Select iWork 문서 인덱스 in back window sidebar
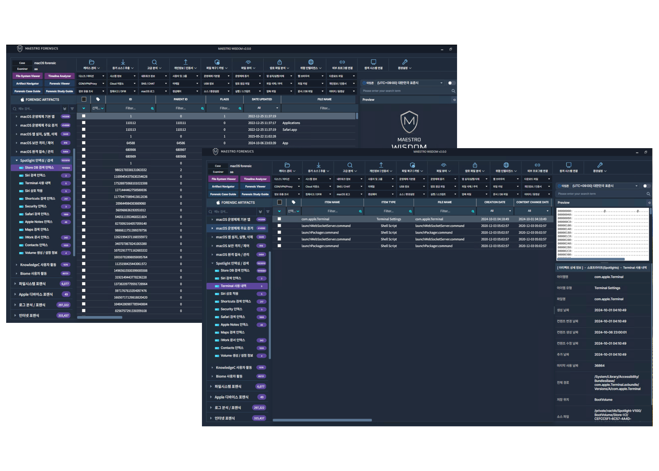 pyautogui.click(x=41, y=237)
